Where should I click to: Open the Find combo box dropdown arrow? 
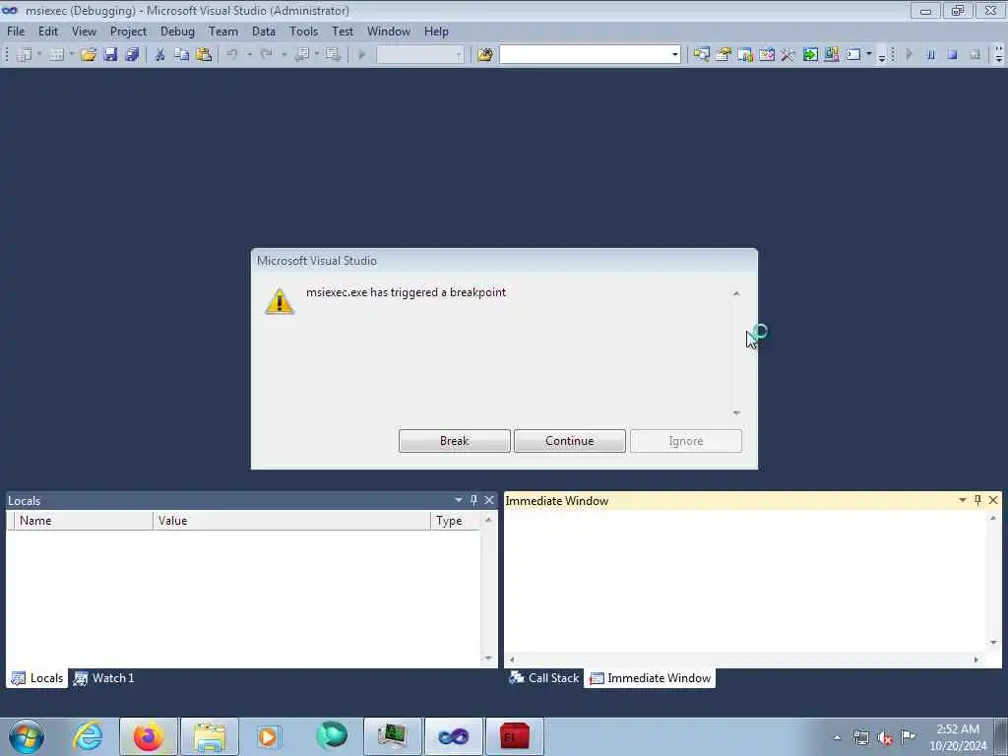coord(674,55)
